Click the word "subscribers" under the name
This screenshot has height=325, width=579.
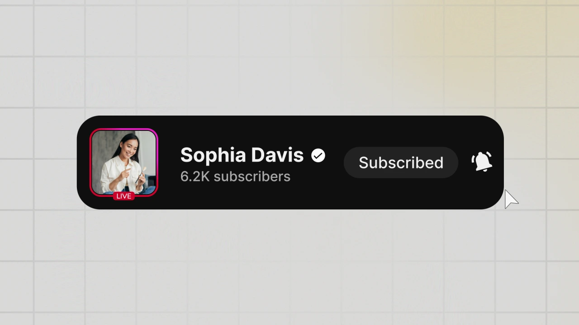pos(252,176)
